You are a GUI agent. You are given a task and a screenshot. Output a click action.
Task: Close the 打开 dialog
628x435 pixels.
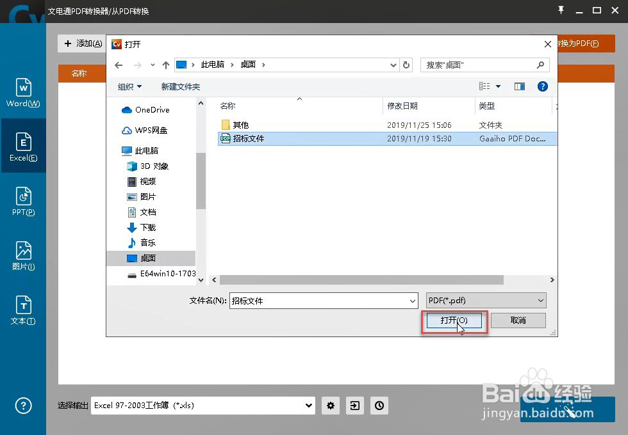pos(547,44)
